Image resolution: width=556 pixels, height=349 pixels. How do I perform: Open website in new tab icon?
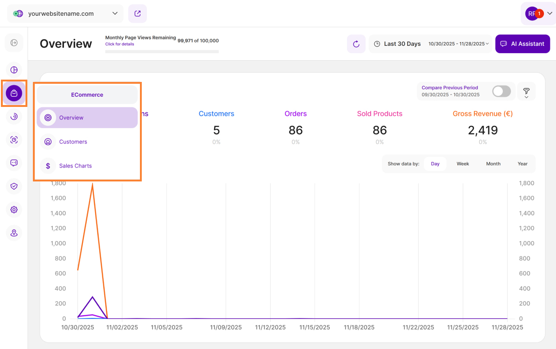coord(138,13)
